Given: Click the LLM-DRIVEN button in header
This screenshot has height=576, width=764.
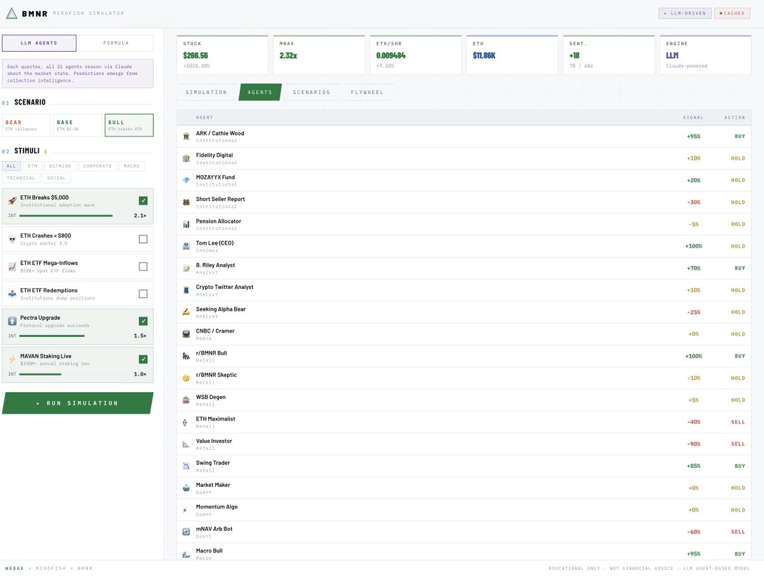Looking at the screenshot, I should tap(685, 13).
